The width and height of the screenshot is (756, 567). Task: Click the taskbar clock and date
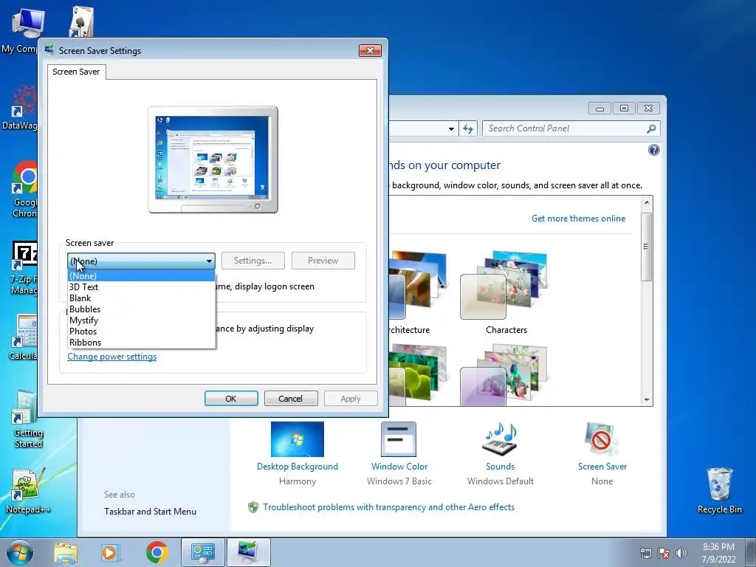point(718,553)
